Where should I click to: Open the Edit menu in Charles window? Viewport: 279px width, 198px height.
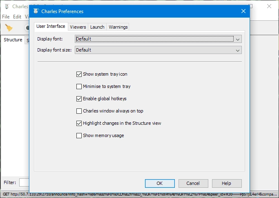tap(17, 17)
